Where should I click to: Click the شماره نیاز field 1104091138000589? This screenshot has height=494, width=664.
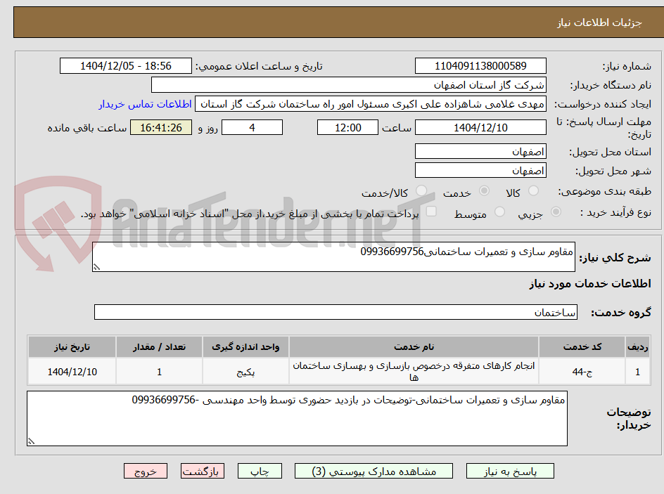[x=480, y=66]
